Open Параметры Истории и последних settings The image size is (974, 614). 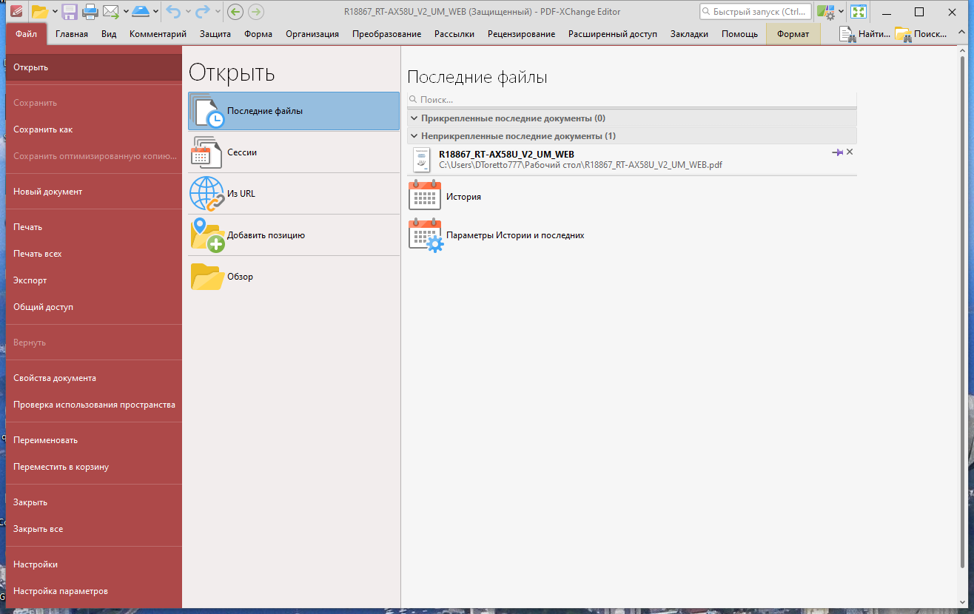tap(515, 235)
